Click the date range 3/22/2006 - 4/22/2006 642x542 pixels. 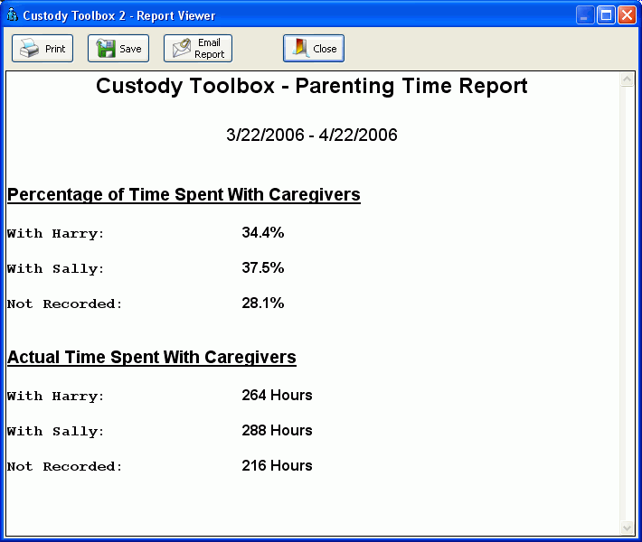[312, 135]
